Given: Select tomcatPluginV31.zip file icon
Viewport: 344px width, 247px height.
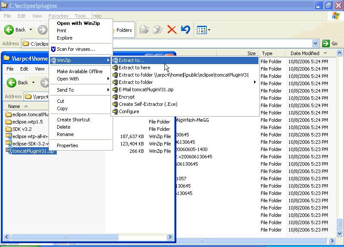Looking at the screenshot, I should click(9, 151).
